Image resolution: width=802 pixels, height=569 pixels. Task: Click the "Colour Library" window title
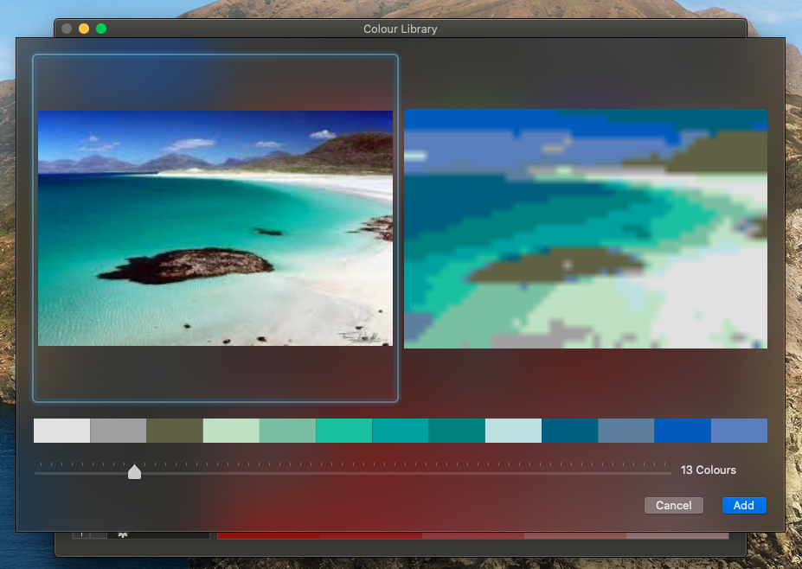400,29
